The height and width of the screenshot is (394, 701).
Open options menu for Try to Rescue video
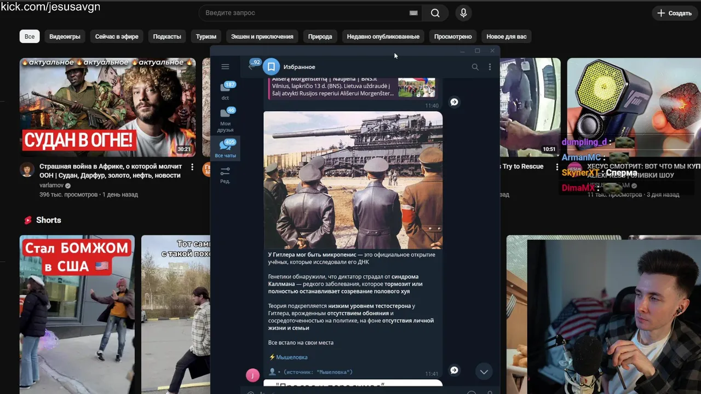(557, 166)
